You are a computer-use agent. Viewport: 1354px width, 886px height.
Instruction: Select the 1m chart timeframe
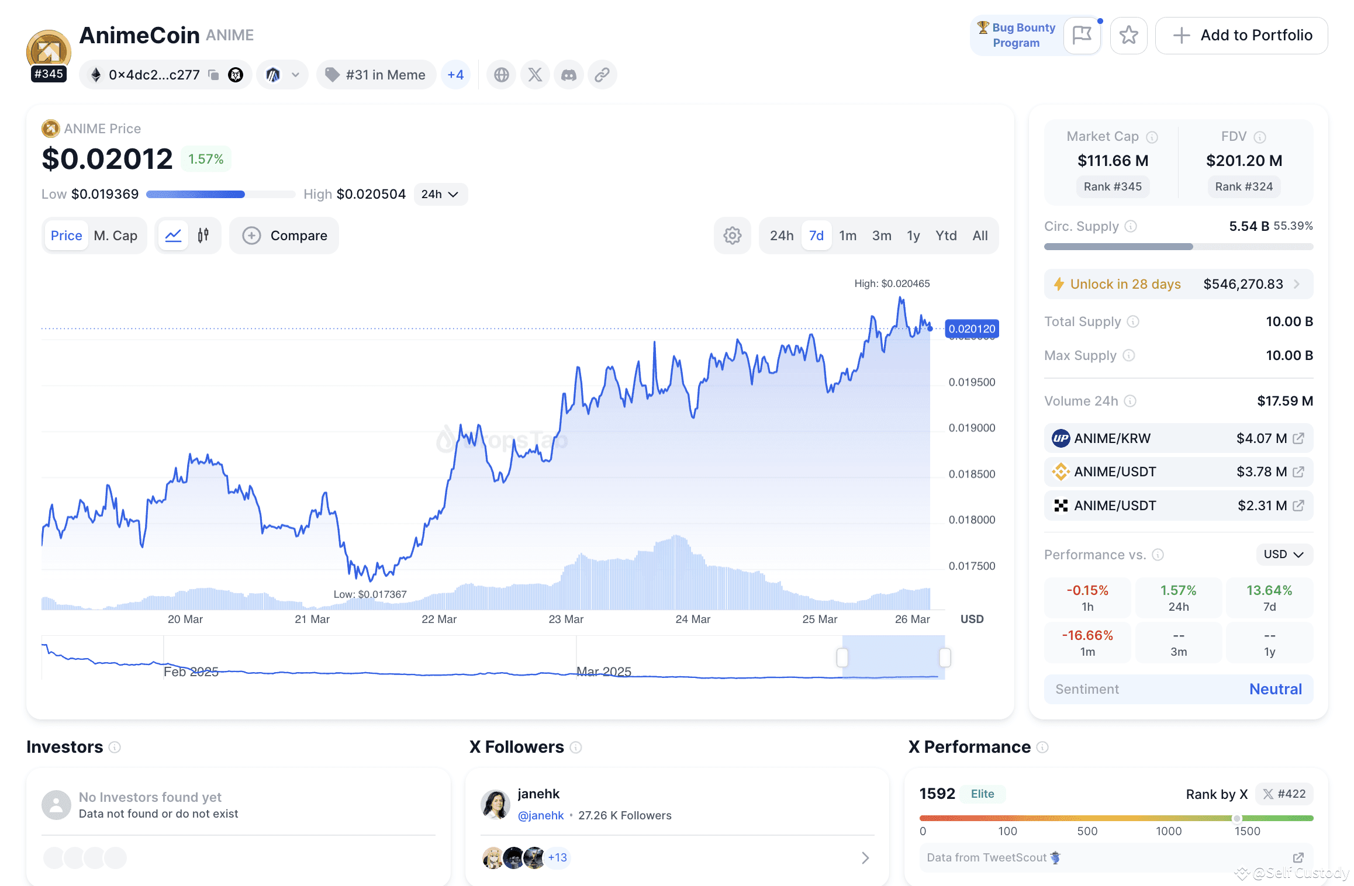click(848, 236)
